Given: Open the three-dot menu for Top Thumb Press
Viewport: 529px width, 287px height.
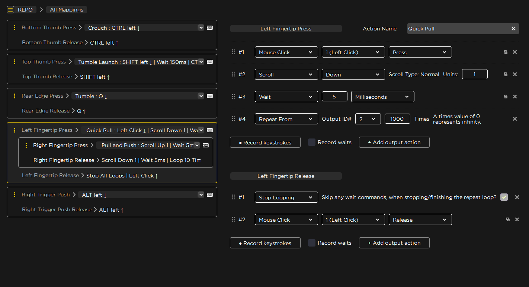Looking at the screenshot, I should [15, 62].
